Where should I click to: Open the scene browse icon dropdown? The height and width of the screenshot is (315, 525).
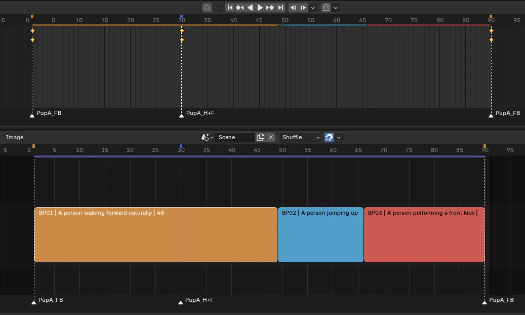tap(207, 137)
